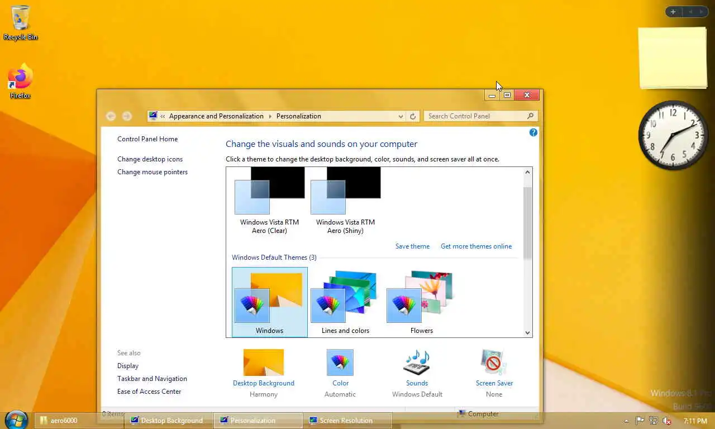Viewport: 715px width, 429px height.
Task: Select Windows Vista RTM Aero (Shiny) theme
Action: pyautogui.click(x=345, y=202)
